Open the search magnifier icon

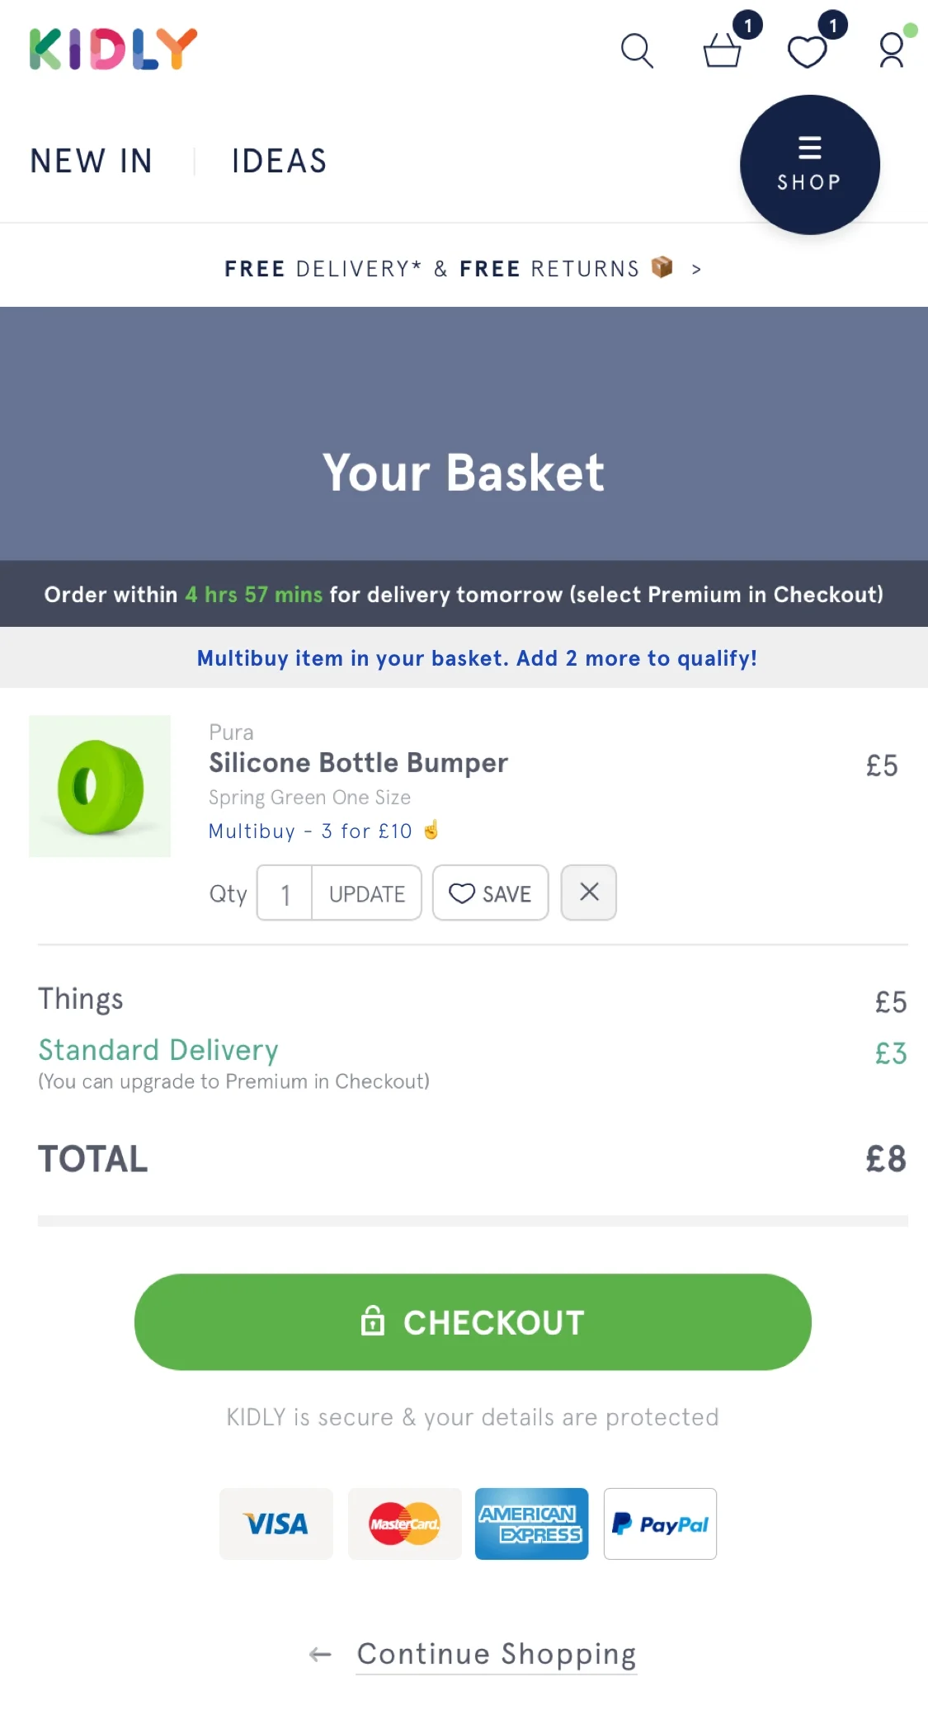pos(637,51)
